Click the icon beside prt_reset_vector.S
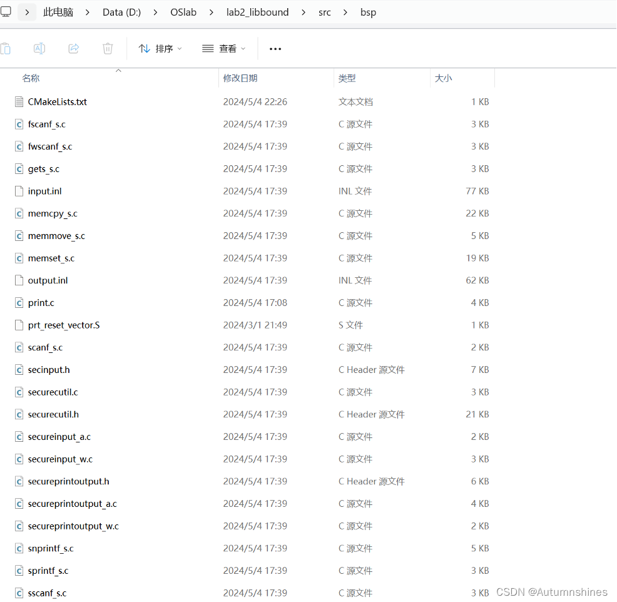 pos(19,325)
